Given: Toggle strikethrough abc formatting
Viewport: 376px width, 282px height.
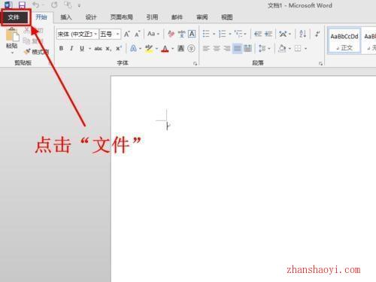Looking at the screenshot, I should [x=98, y=49].
